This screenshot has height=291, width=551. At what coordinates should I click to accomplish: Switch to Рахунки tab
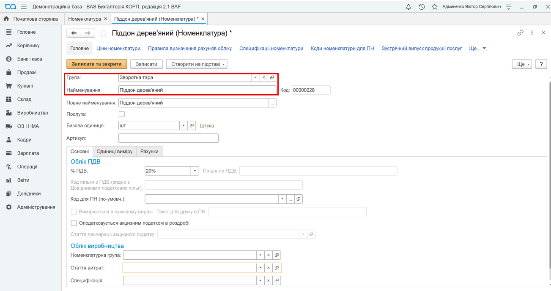point(149,152)
